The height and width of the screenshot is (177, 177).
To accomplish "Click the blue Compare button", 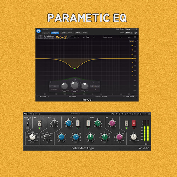I will click(55, 33).
